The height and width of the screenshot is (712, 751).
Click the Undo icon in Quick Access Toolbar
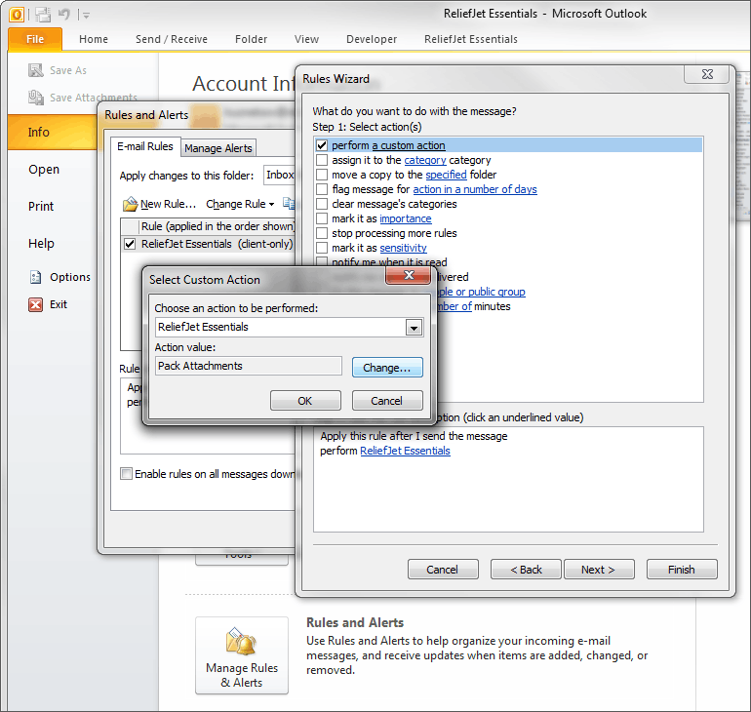tap(63, 15)
